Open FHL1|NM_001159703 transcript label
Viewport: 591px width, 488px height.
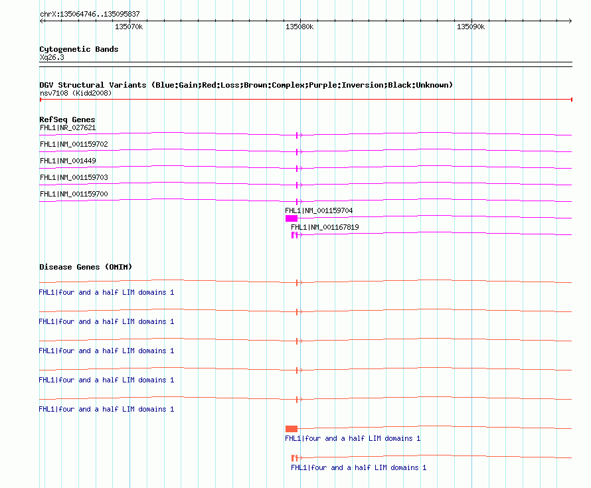74,177
